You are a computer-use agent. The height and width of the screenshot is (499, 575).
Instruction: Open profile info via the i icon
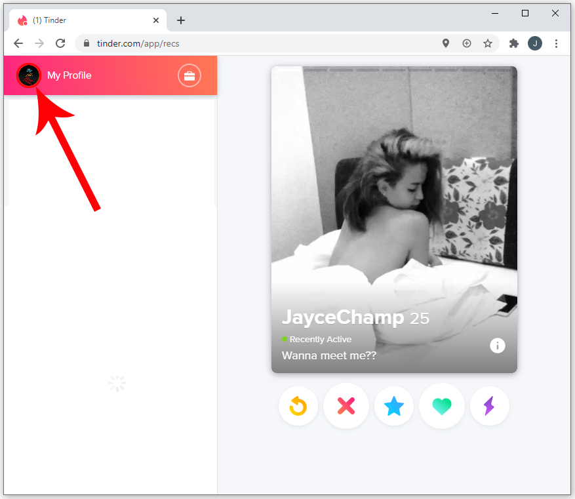(x=498, y=346)
